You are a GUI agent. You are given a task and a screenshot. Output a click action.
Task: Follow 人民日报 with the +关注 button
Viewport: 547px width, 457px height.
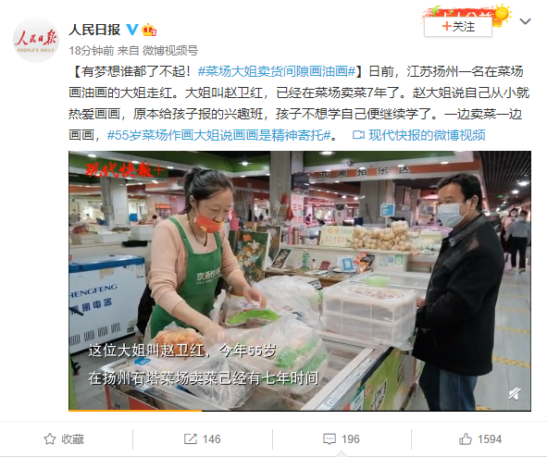pos(458,27)
